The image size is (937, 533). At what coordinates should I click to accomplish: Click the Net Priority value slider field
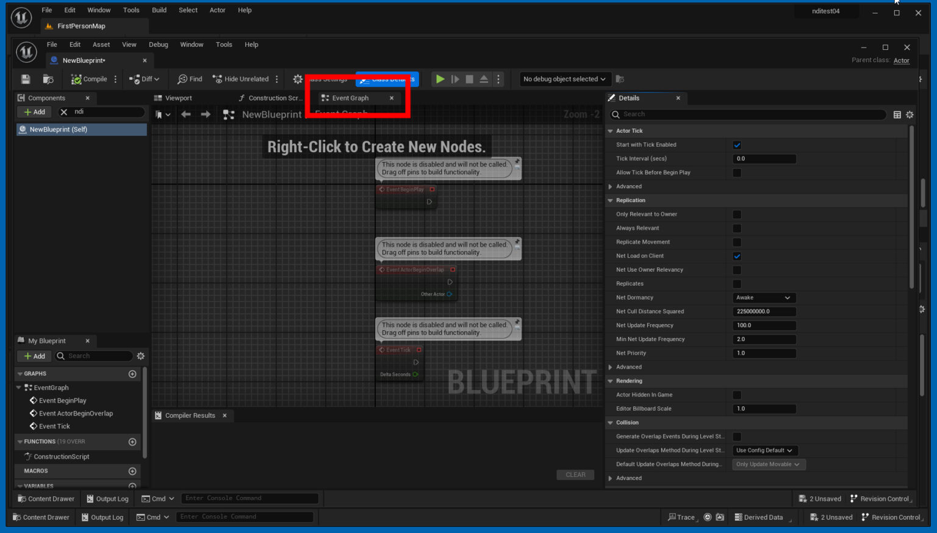(764, 353)
